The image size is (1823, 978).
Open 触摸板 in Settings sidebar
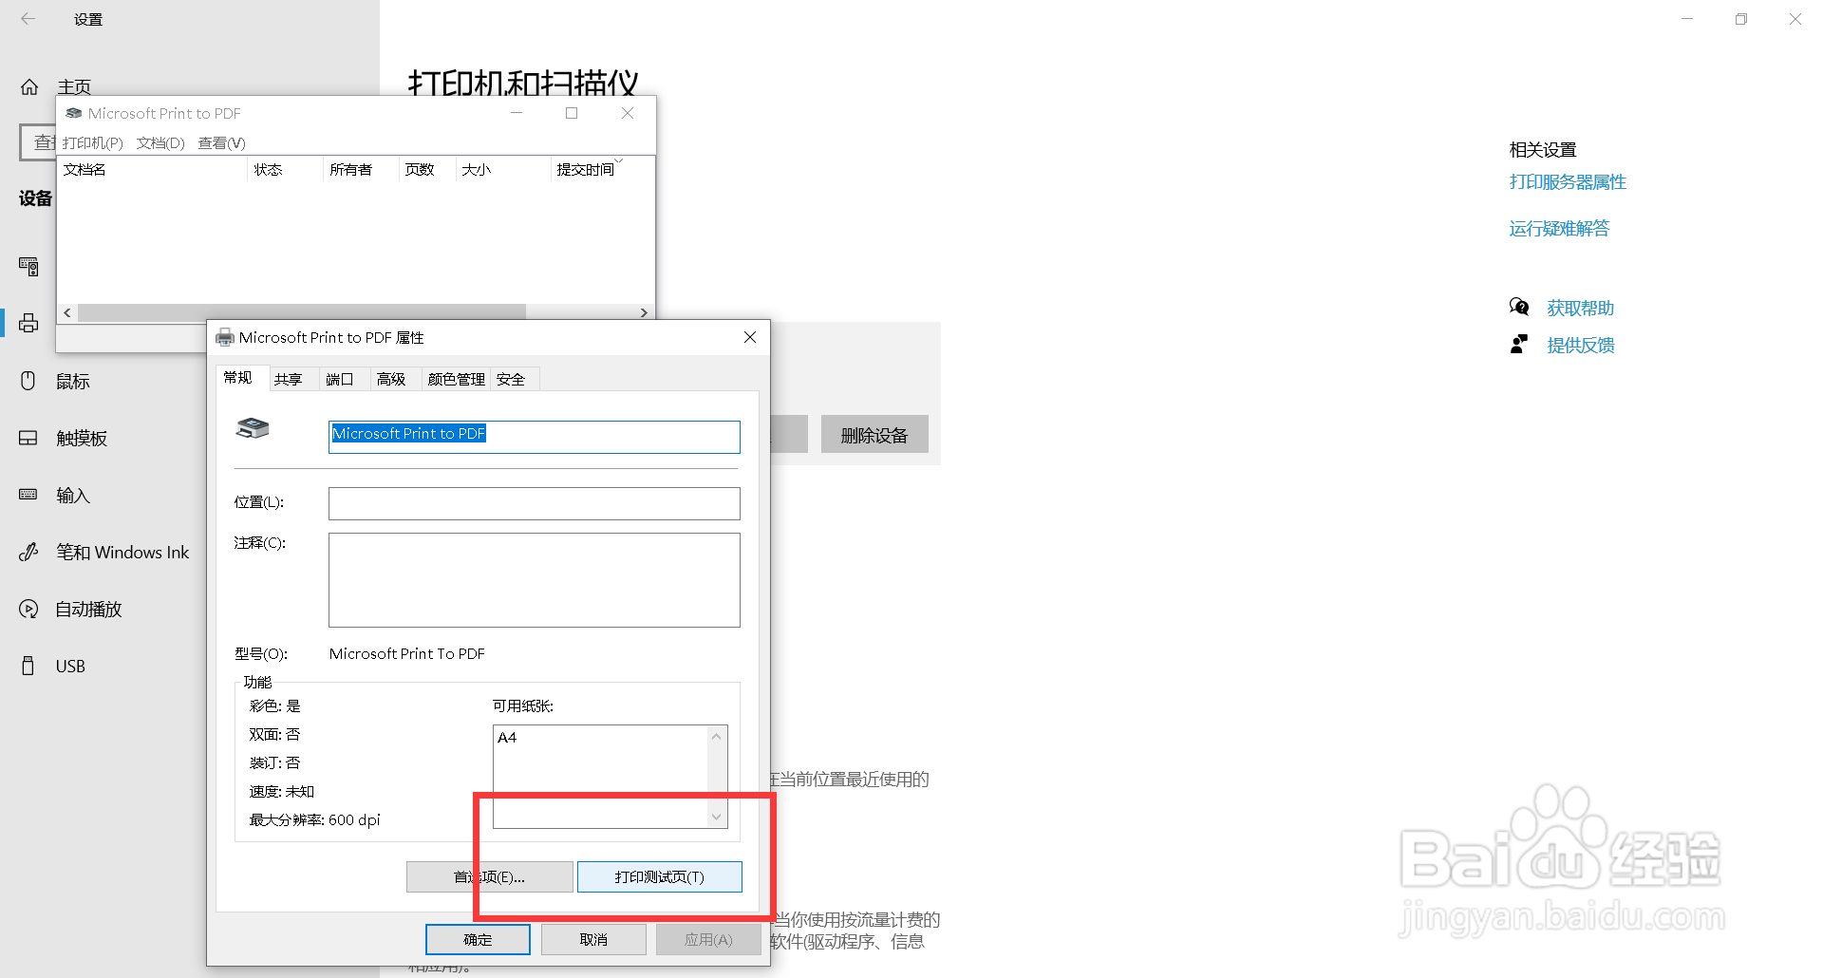(x=82, y=438)
